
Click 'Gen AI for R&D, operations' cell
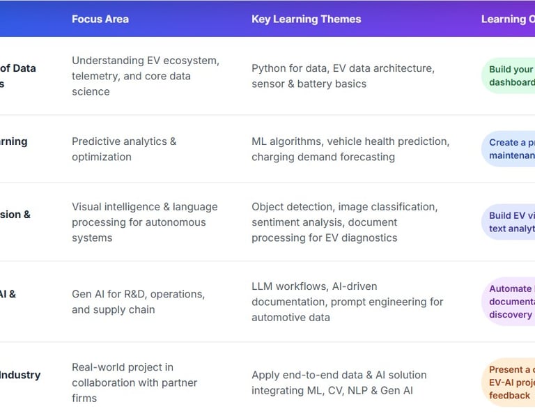(x=138, y=302)
